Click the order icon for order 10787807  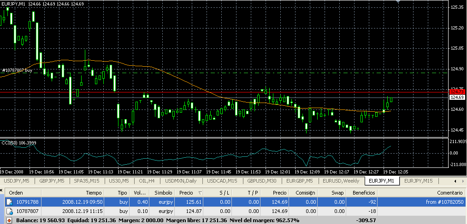pos(9,212)
